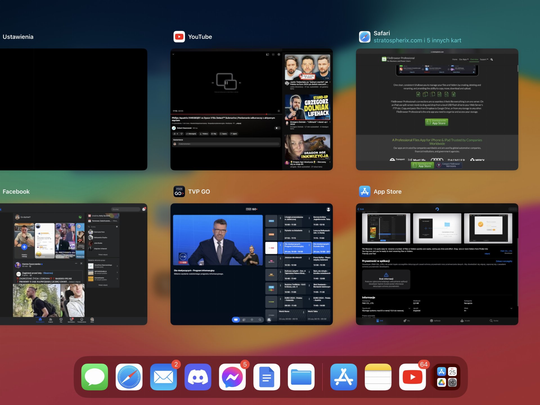The height and width of the screenshot is (405, 540).
Task: Click the news broadcast video in TVP GO
Action: coord(218,240)
